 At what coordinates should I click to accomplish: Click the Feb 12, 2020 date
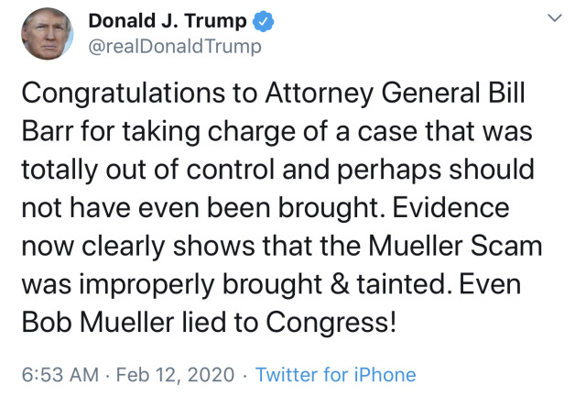click(175, 375)
